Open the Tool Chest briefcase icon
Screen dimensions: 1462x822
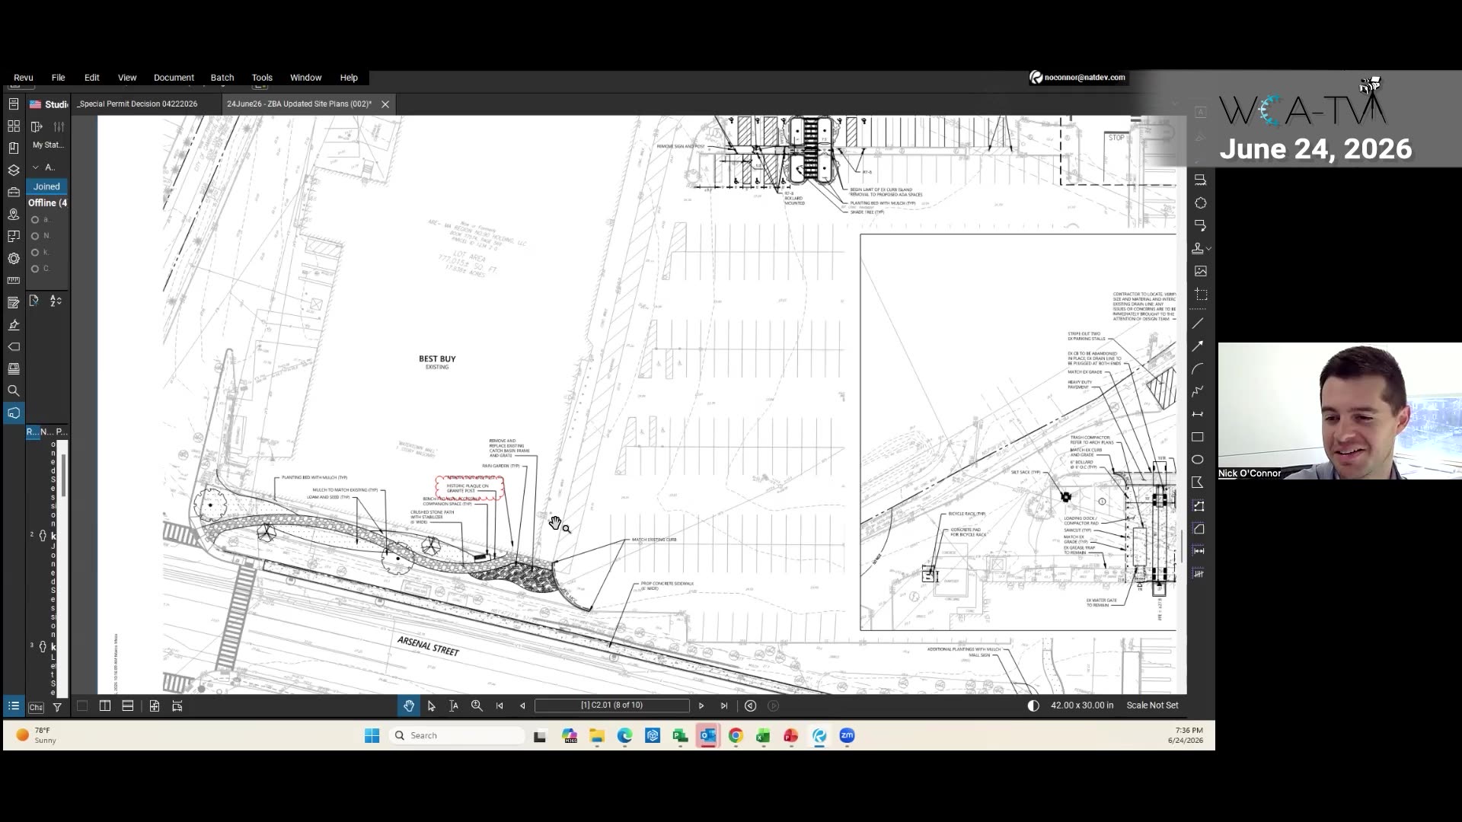tap(14, 192)
